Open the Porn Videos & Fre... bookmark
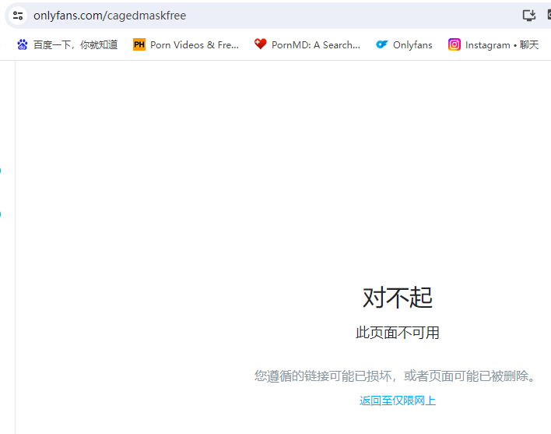 point(195,45)
